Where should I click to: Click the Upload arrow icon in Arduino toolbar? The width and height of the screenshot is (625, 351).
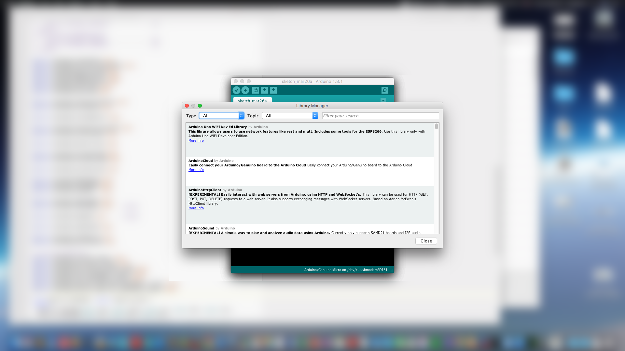[245, 90]
